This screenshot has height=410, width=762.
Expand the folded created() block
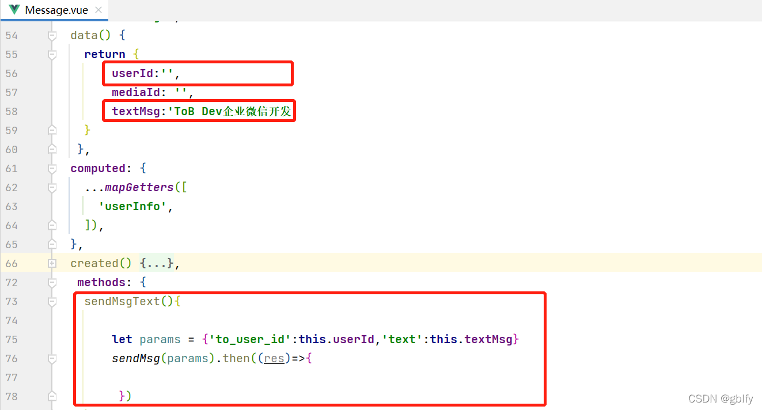click(x=52, y=264)
